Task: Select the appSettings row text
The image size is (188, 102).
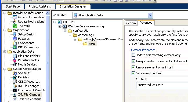Action: click(86, 35)
